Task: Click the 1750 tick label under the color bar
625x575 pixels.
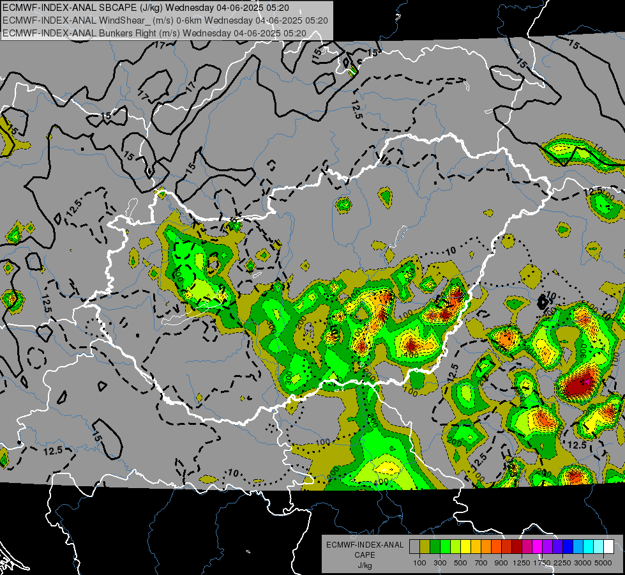Action: pos(543,563)
